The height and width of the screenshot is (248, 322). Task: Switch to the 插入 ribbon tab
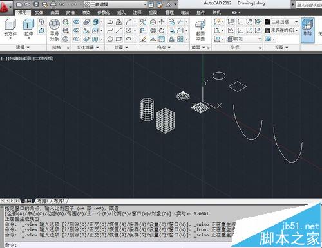[x=121, y=13]
